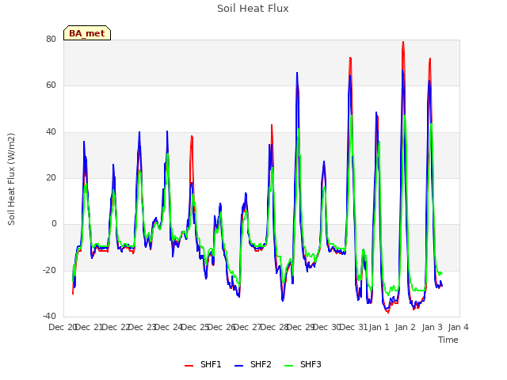Click the y-axis value 80
The image size is (507, 380).
(51, 39)
